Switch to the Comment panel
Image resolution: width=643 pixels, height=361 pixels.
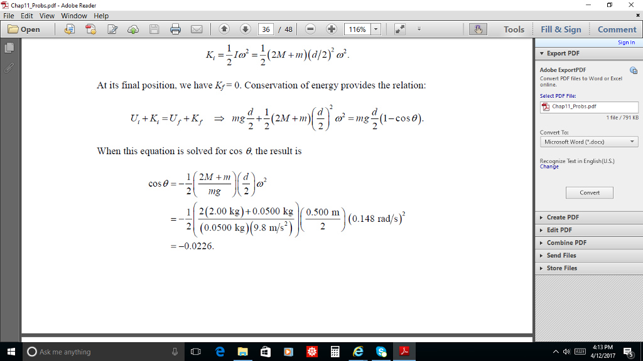(x=616, y=29)
